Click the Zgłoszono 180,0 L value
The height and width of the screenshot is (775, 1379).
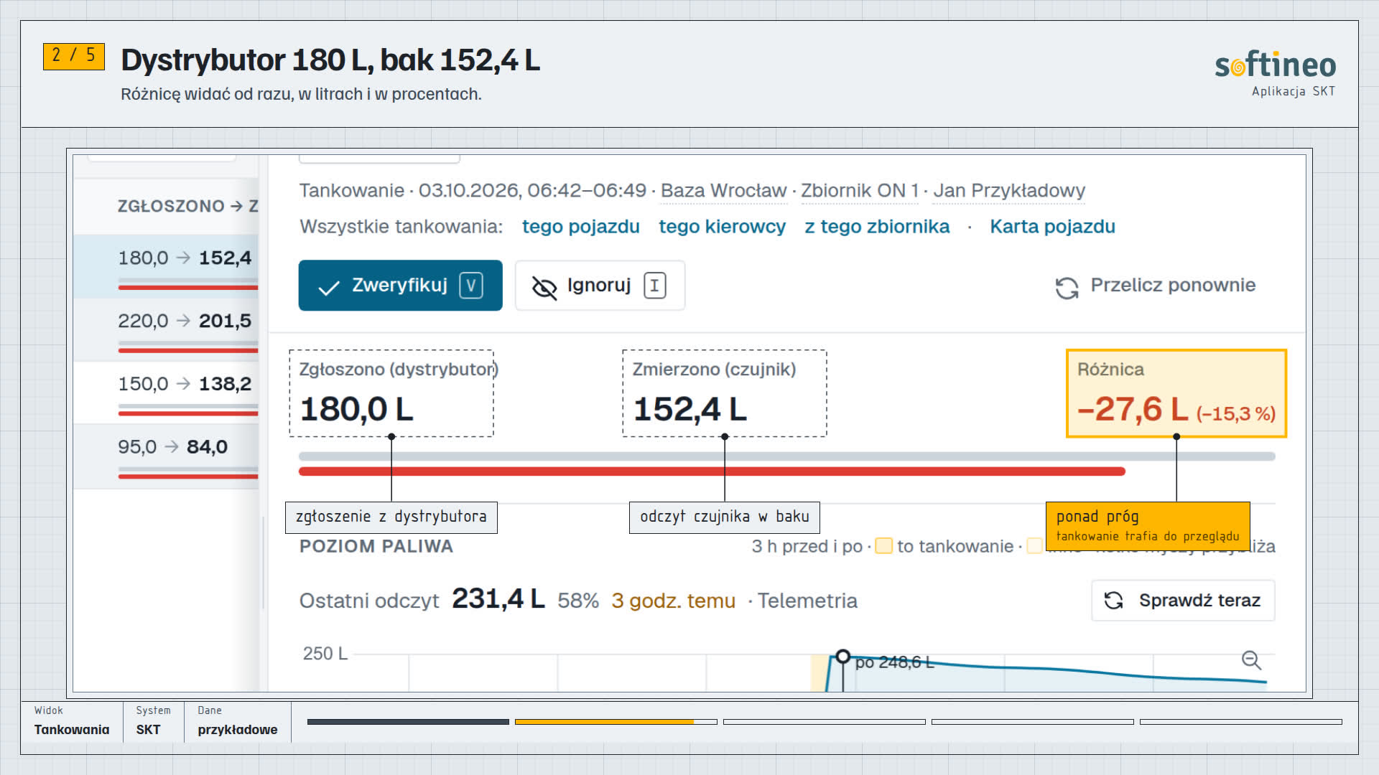click(357, 409)
